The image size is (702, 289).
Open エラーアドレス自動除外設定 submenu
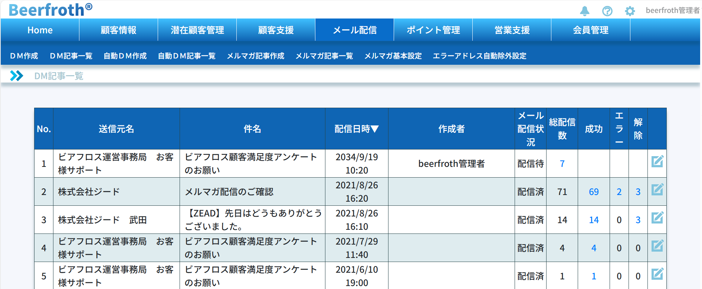coord(479,56)
